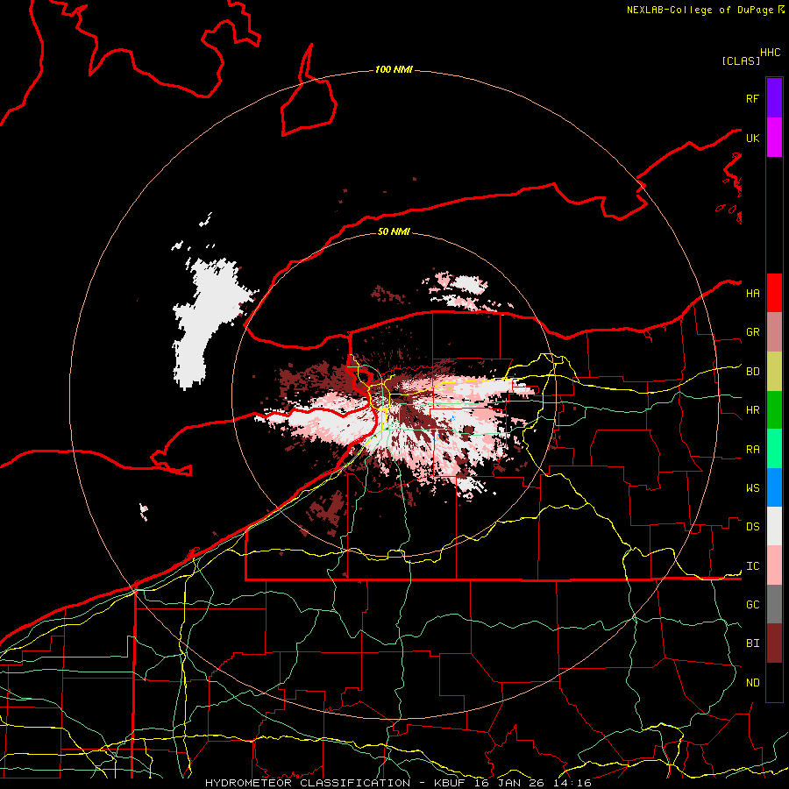This screenshot has width=789, height=789.
Task: Click the HA legend label
Action: point(752,294)
